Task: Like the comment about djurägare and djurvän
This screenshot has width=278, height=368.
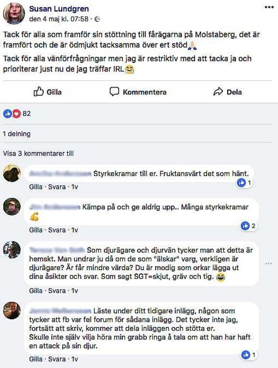Action: (x=35, y=291)
